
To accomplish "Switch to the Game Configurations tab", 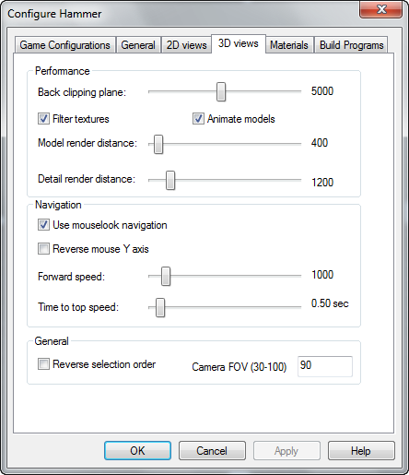I will (x=65, y=45).
